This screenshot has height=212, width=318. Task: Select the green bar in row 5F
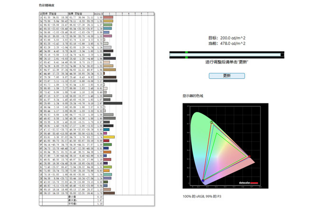tap(107, 145)
